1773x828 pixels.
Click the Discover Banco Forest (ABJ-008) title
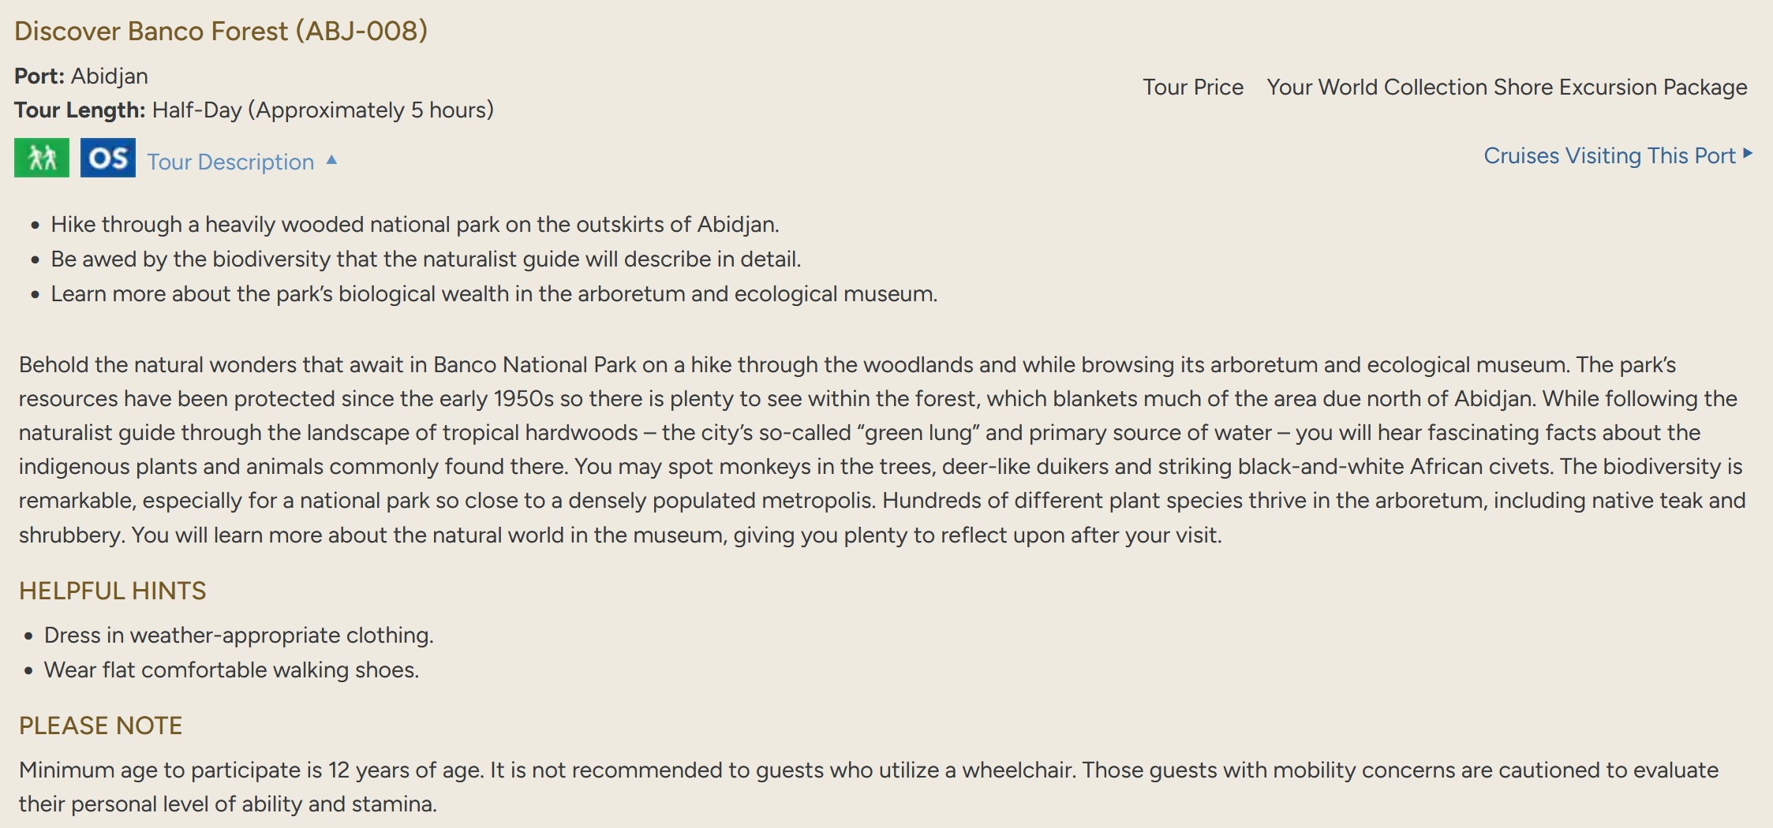point(221,31)
